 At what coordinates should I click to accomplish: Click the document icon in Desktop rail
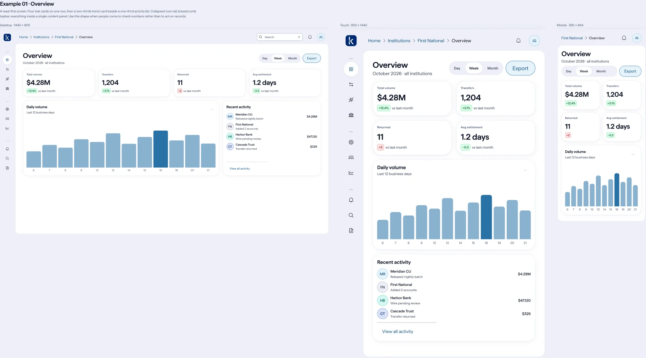pyautogui.click(x=7, y=168)
